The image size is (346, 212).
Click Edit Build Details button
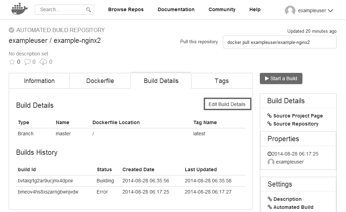[x=227, y=104]
